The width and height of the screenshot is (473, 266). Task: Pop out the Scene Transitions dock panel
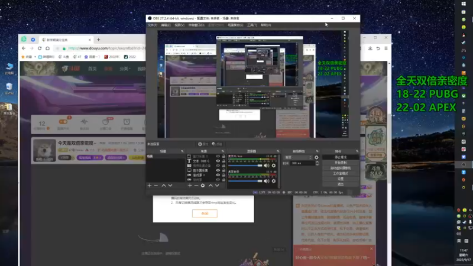pos(317,151)
